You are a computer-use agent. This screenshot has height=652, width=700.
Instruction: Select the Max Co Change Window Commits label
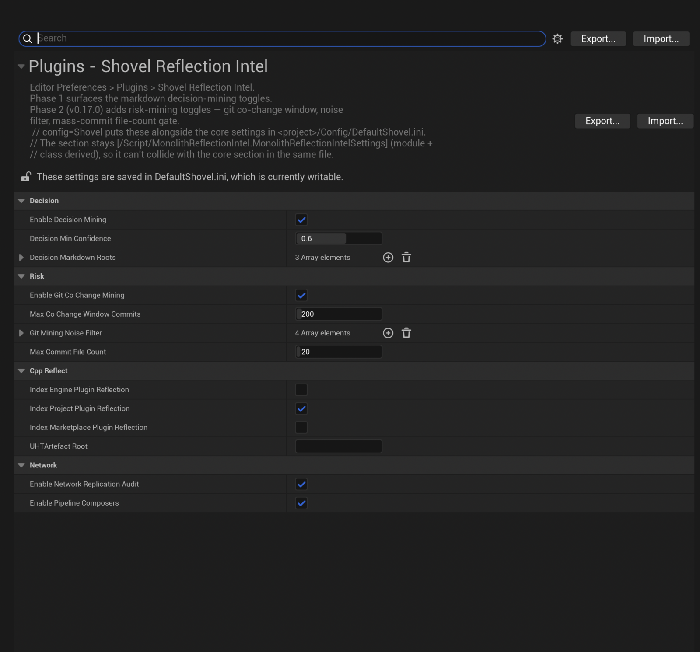click(85, 314)
